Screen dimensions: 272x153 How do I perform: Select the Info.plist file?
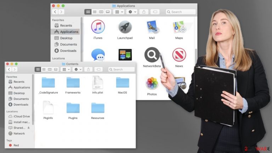point(98,83)
